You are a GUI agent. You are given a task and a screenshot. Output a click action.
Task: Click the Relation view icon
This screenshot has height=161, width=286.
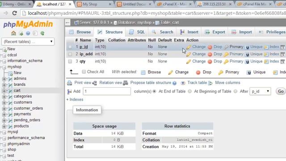click(94, 83)
